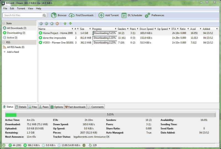
Task: Click the search magnifier icon
Action: pyautogui.click(x=44, y=15)
